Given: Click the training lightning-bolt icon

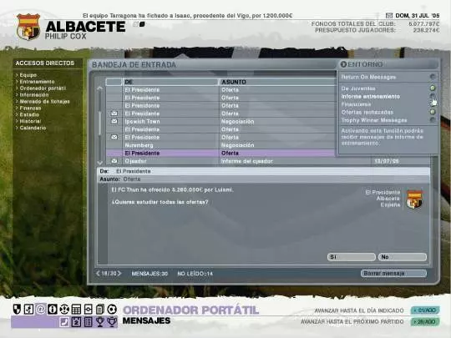Looking at the screenshot, I should point(28,310).
